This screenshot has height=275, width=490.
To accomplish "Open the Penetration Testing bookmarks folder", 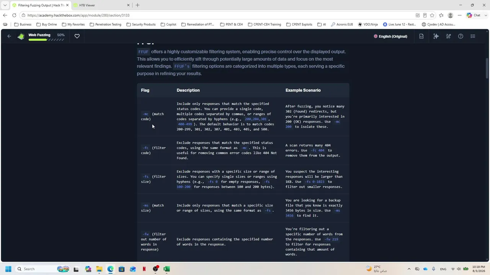I will [105, 24].
